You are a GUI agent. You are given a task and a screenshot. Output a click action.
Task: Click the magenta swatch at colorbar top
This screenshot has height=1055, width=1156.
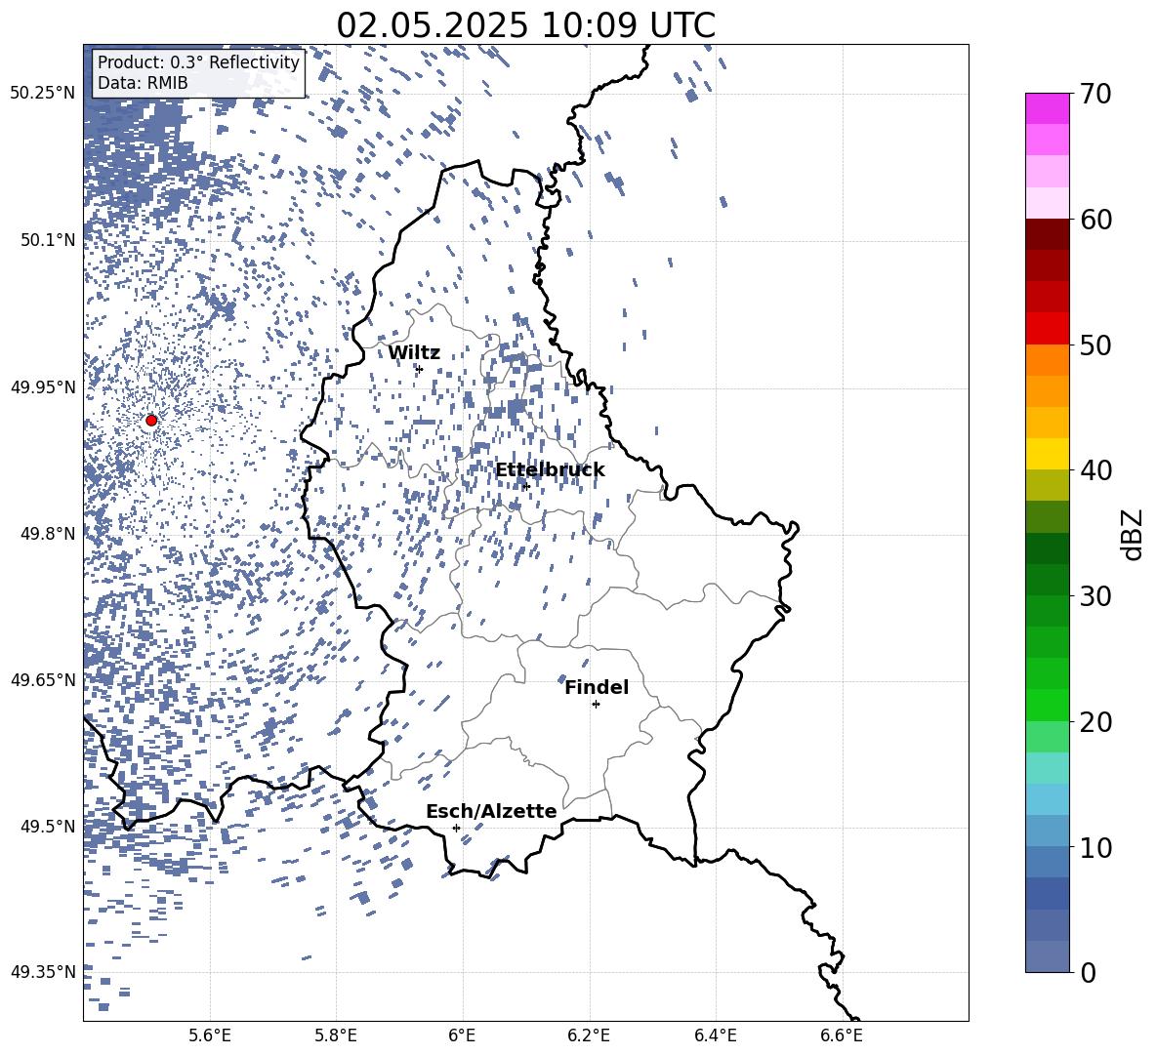tap(1047, 109)
